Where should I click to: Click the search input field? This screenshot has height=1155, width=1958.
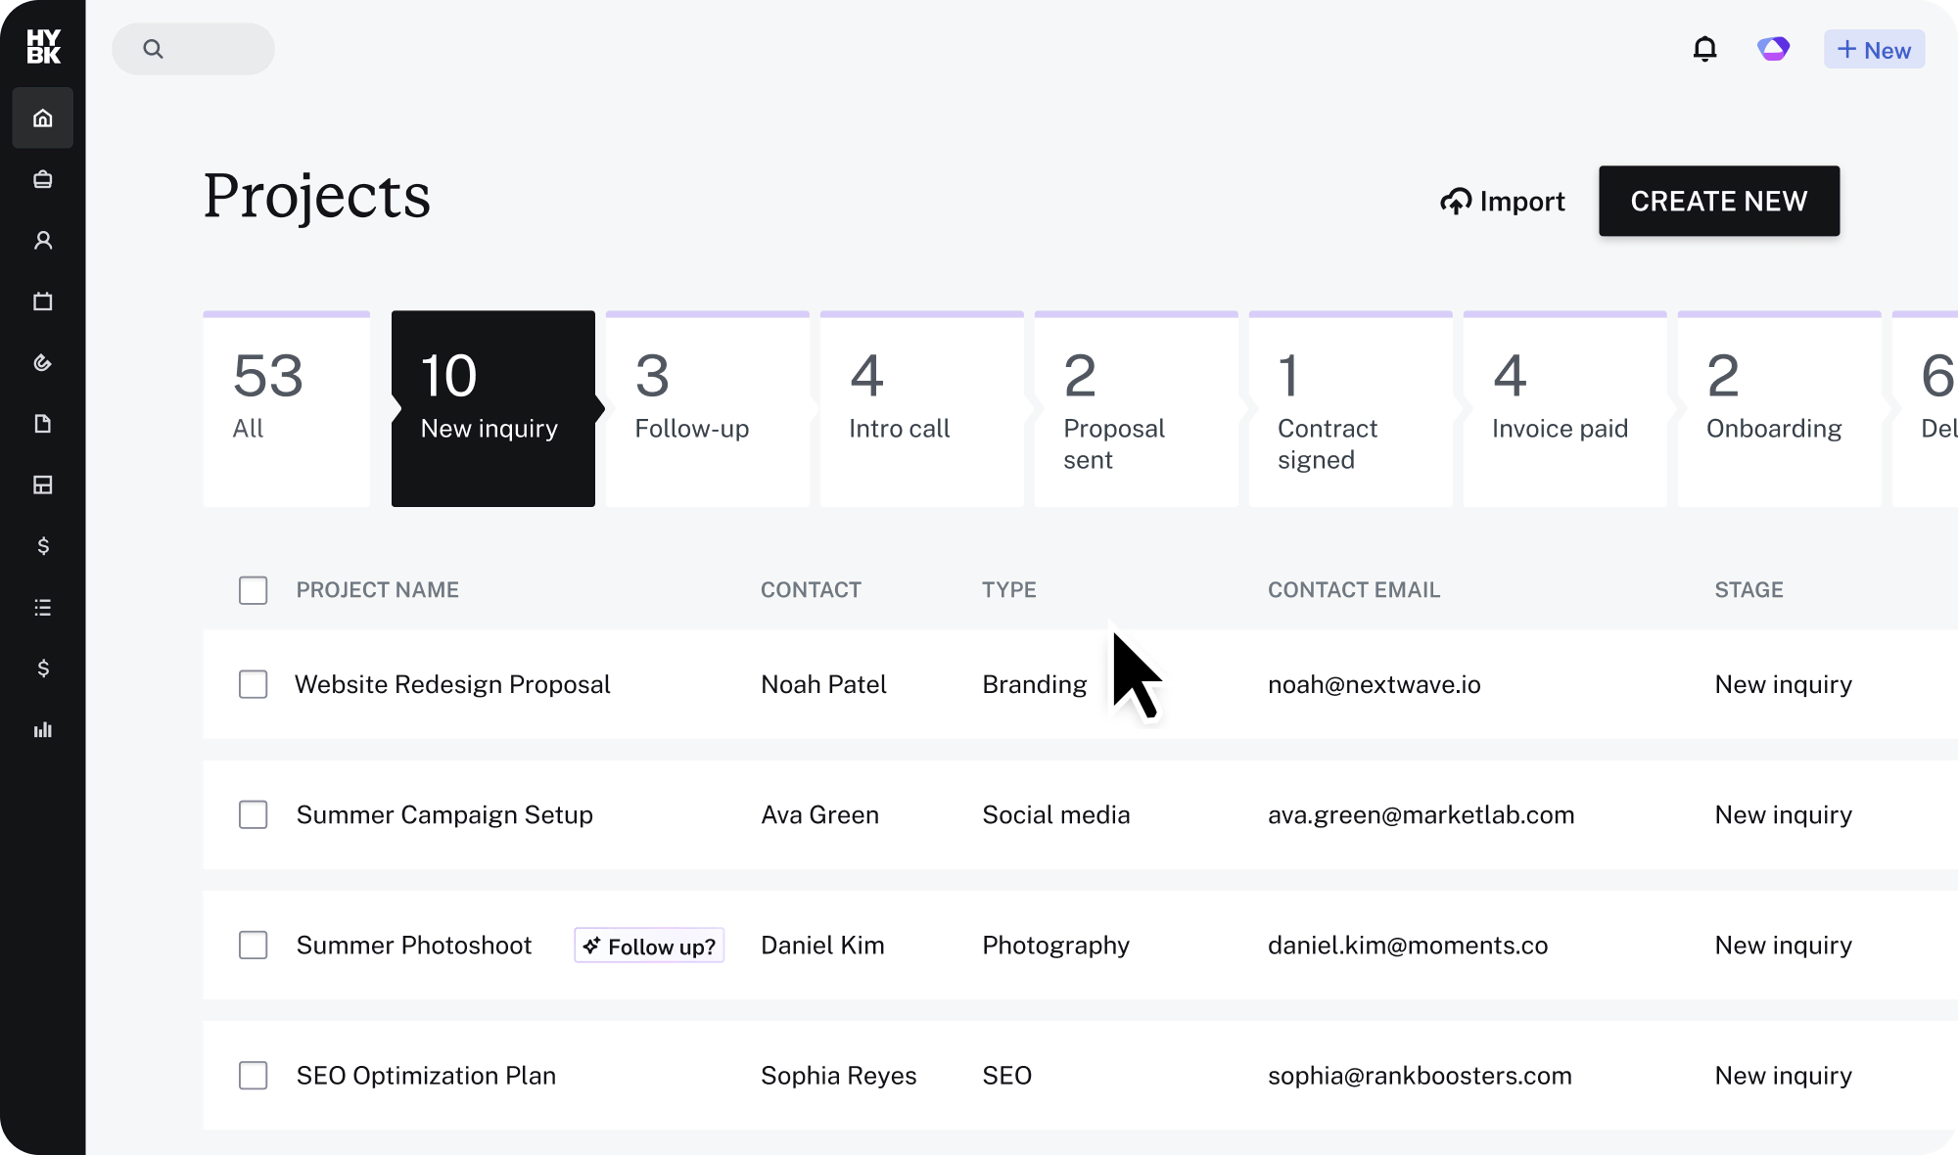[x=194, y=49]
